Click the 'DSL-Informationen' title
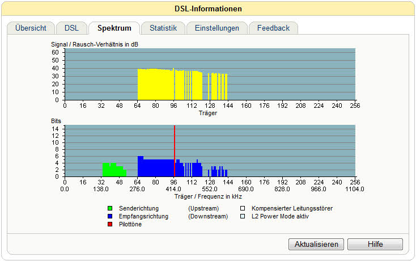 click(208, 9)
